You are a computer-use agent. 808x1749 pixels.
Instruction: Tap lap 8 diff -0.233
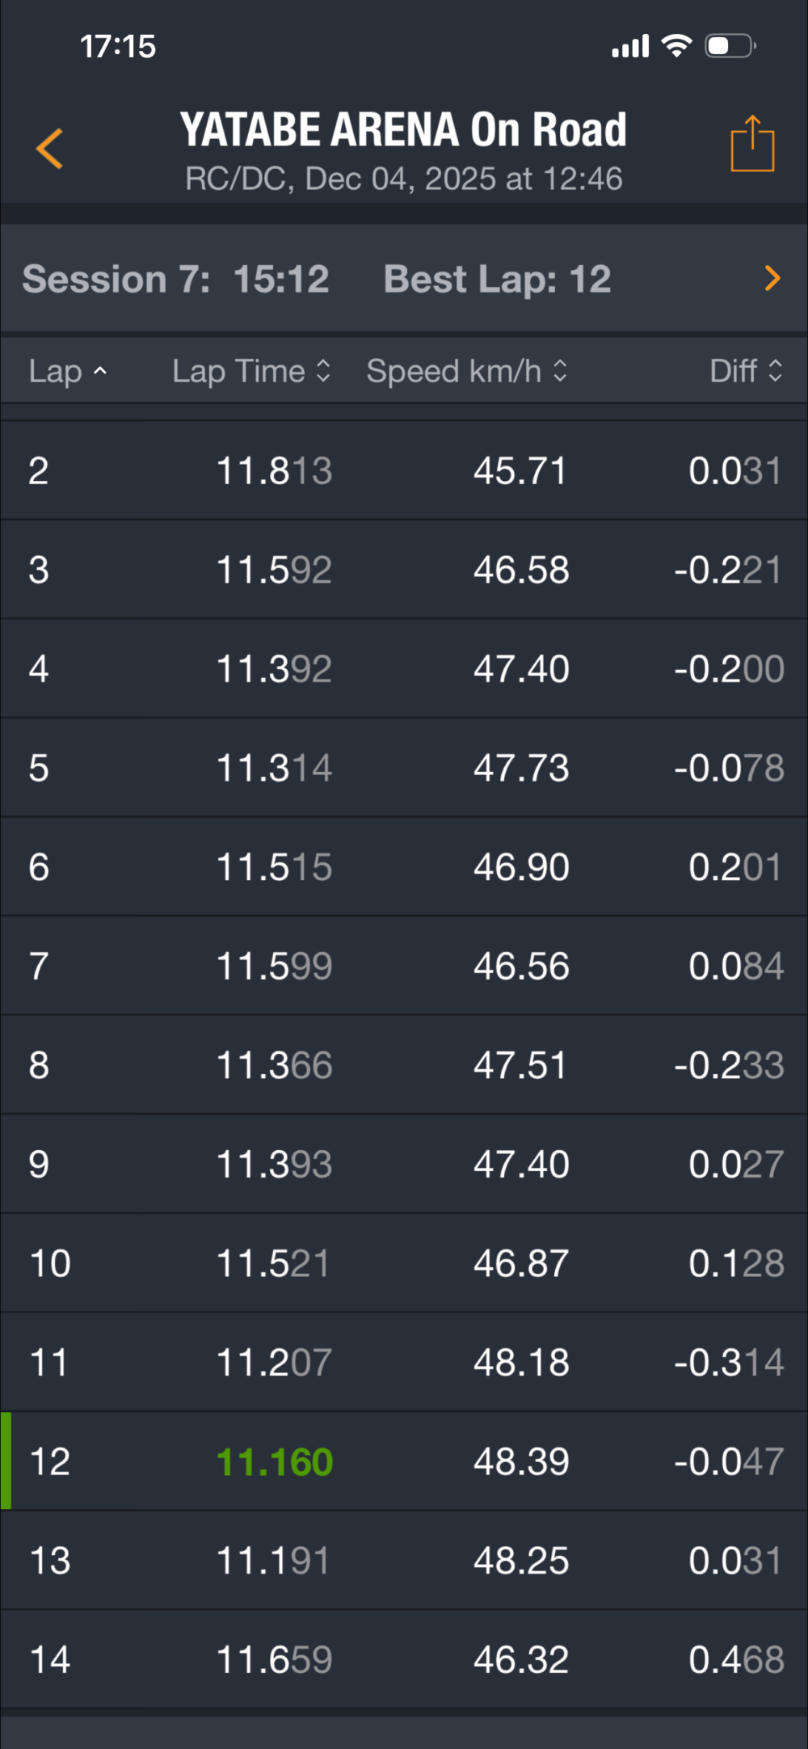729,1065
